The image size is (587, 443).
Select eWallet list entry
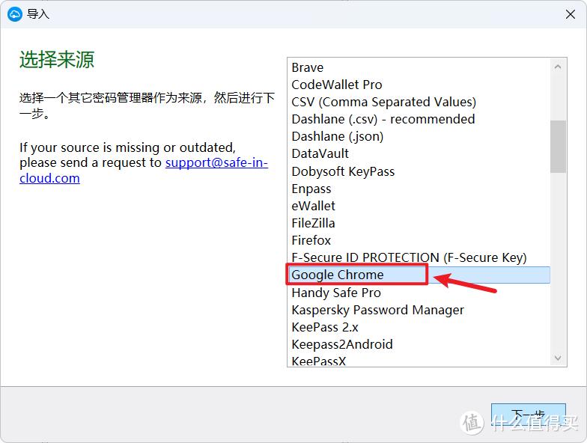(314, 206)
